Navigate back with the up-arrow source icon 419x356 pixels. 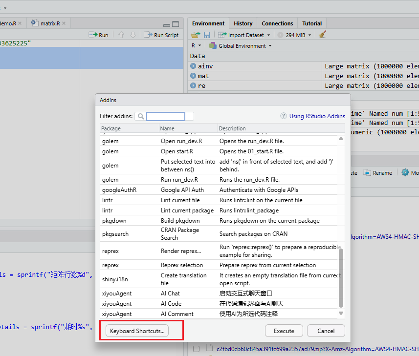[122, 35]
